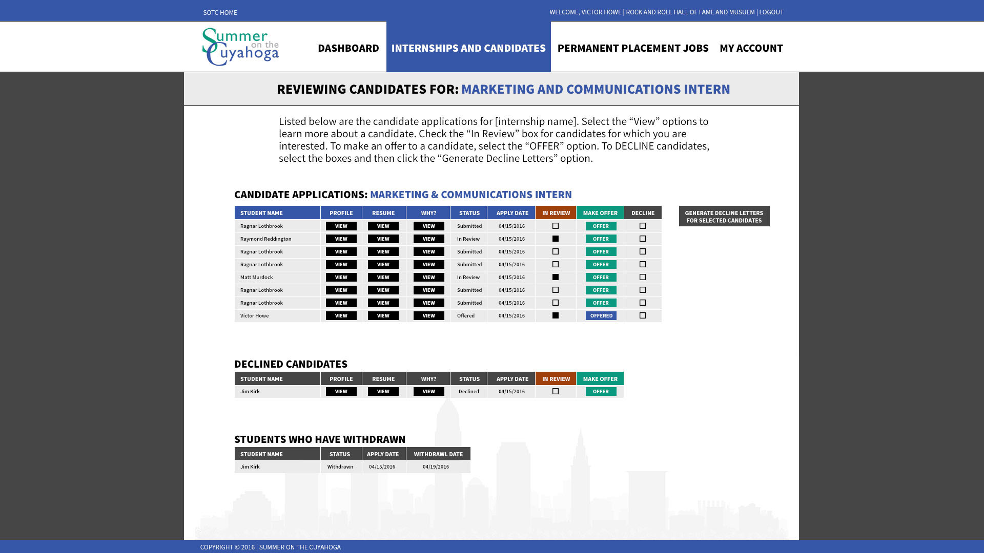Make offer to Matt Murdock

coord(601,277)
